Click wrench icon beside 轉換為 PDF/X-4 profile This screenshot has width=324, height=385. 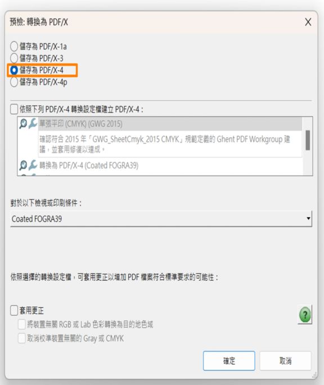33,165
